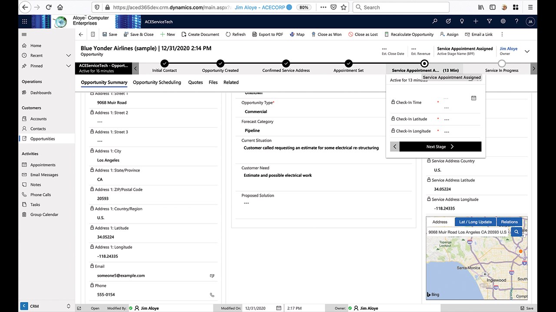Click the previous stage chevron in the flyout
Screen dimensions: 556x312
(x=394, y=146)
